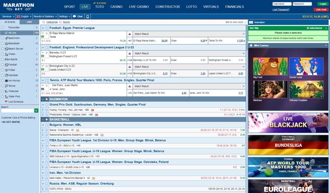Enable the Bet in one click checkbox
330x193 pixels.
click(245, 22)
